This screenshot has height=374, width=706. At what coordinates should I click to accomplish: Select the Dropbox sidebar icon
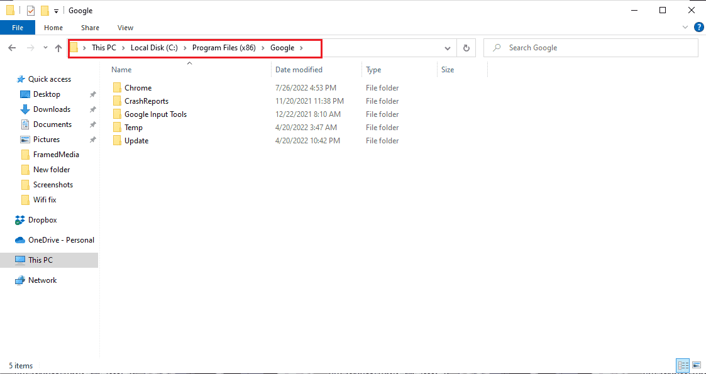coord(20,220)
